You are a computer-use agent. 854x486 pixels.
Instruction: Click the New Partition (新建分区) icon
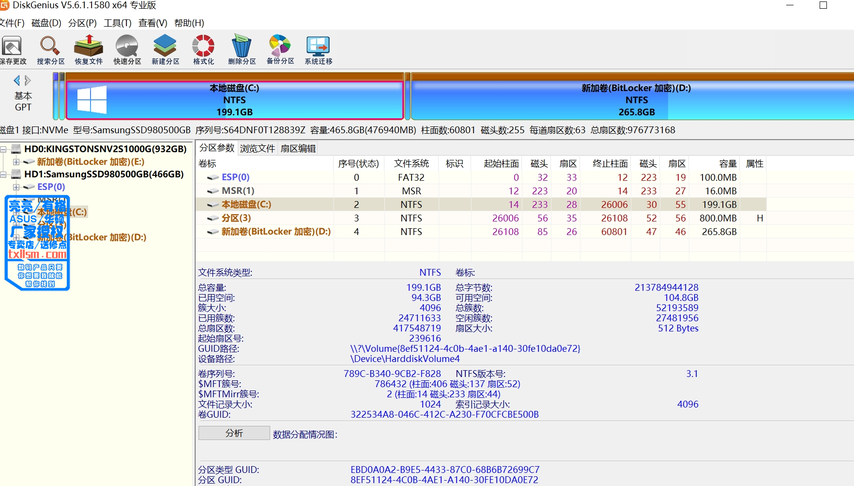(x=166, y=49)
